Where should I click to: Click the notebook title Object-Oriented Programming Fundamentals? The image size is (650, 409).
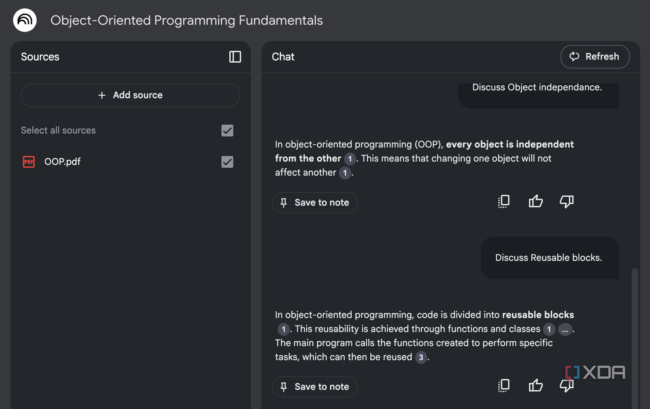tap(187, 20)
